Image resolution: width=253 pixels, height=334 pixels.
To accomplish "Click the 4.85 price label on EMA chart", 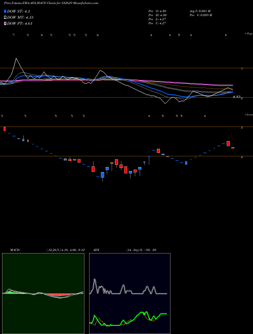I will click(237, 97).
